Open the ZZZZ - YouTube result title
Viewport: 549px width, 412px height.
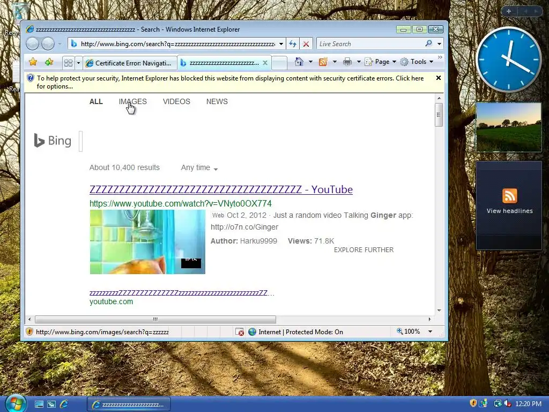(x=221, y=189)
